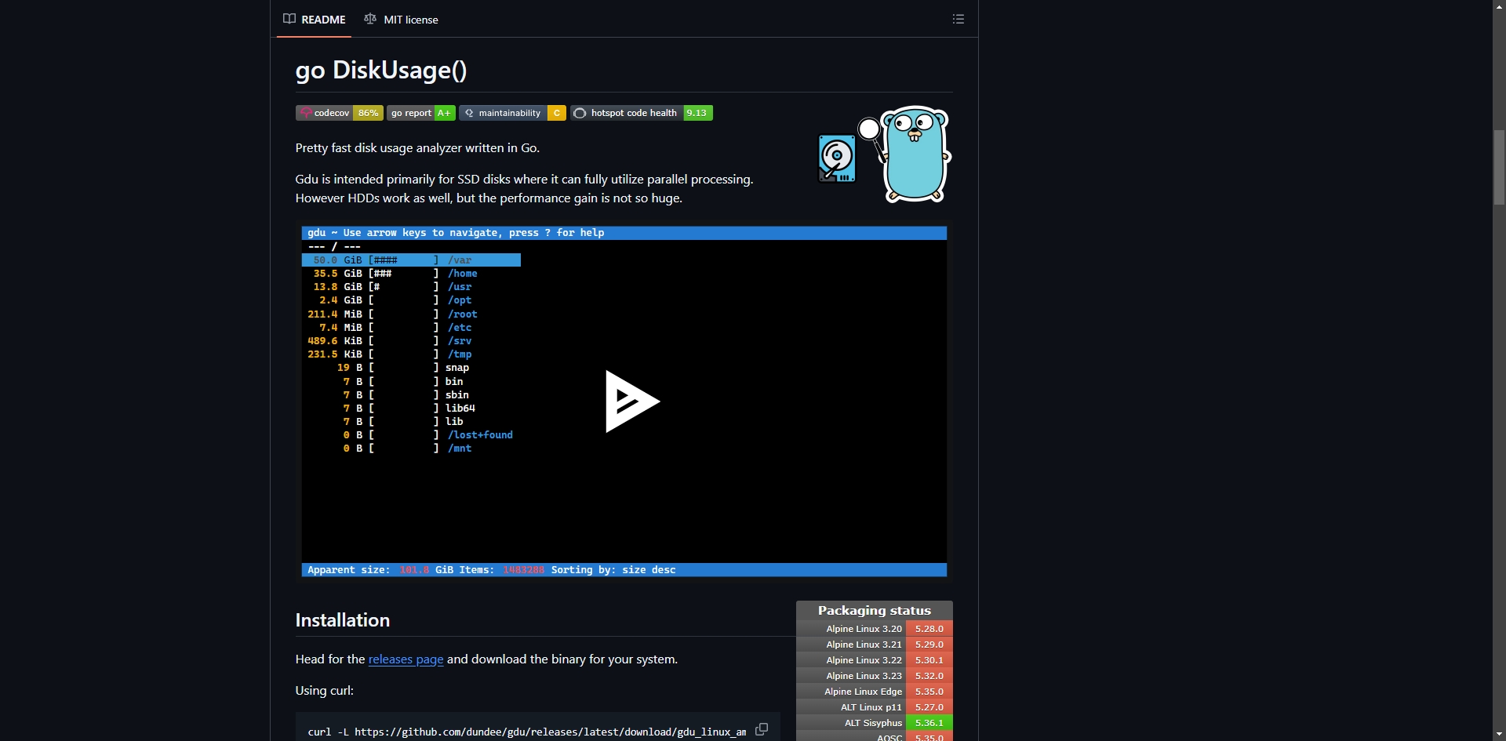Click the Installation heading
This screenshot has width=1506, height=741.
click(343, 620)
